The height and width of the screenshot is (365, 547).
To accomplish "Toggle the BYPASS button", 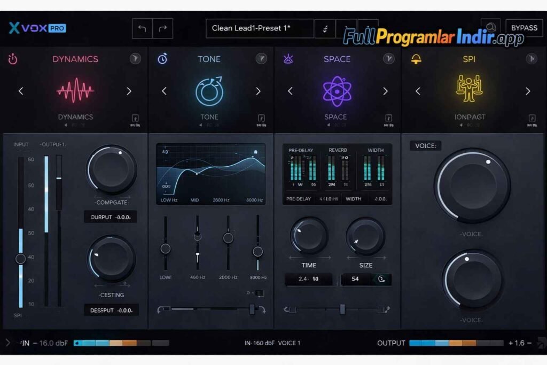I will [x=524, y=28].
